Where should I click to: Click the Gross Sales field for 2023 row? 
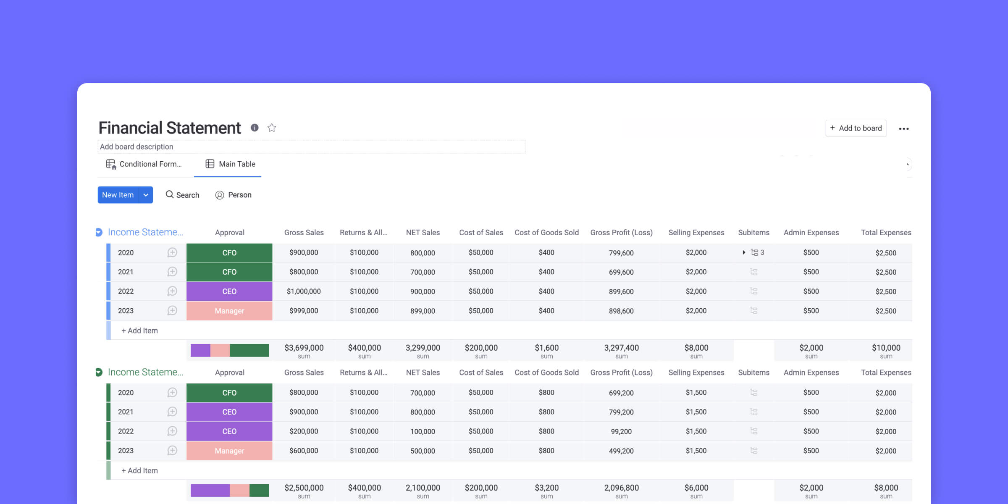303,310
